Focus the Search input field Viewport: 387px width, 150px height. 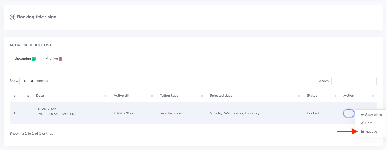pyautogui.click(x=354, y=81)
